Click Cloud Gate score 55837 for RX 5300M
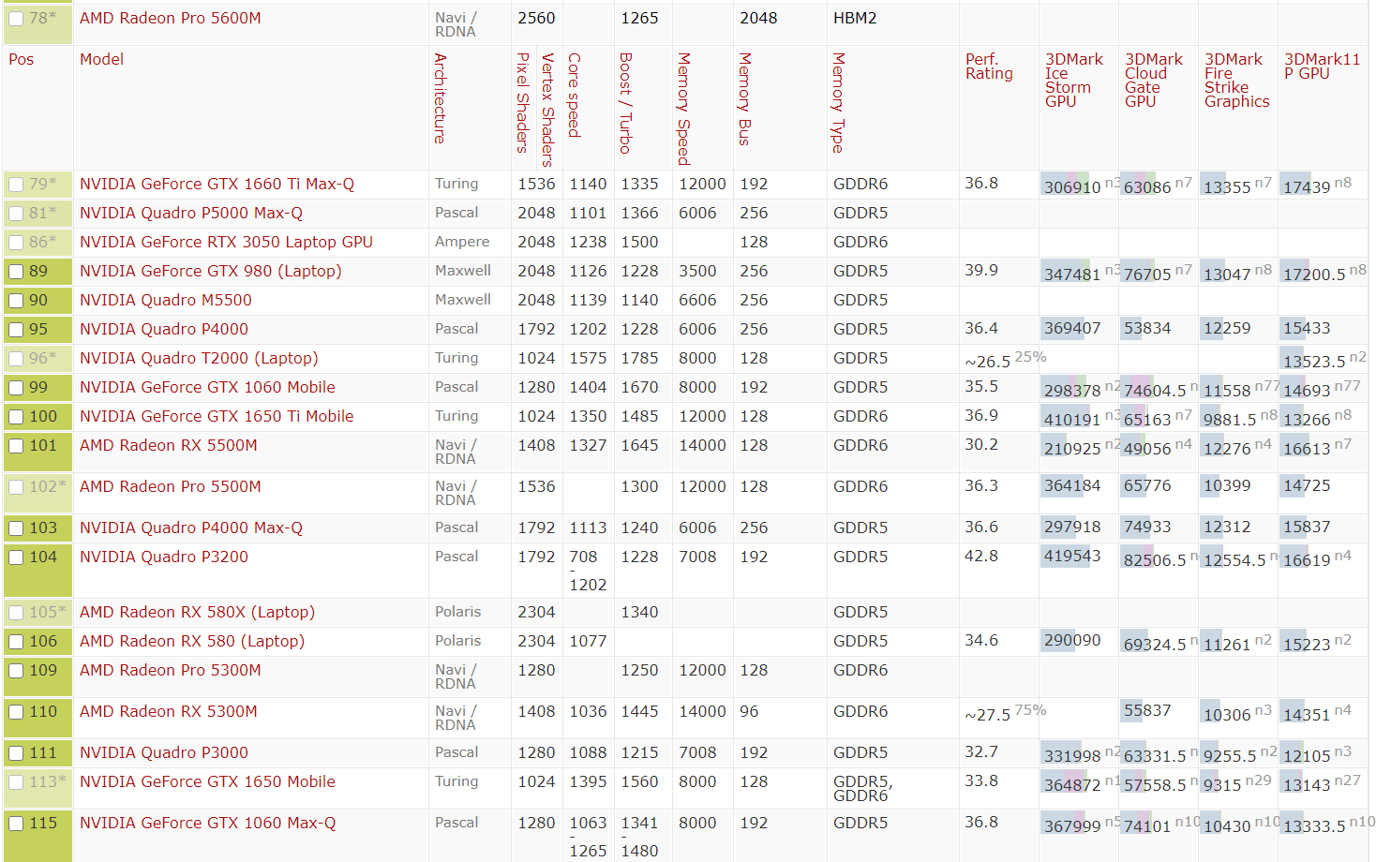 [1147, 710]
